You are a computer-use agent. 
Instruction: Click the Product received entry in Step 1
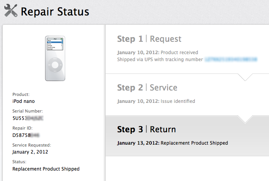point(158,53)
